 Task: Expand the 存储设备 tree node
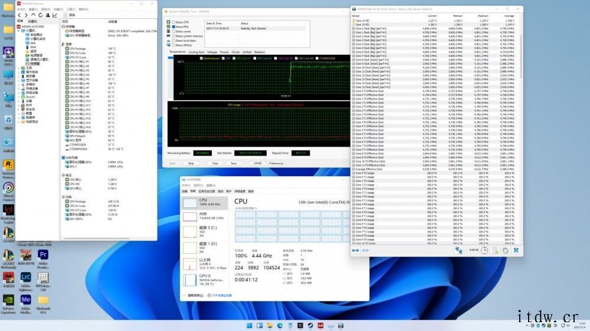[19, 89]
